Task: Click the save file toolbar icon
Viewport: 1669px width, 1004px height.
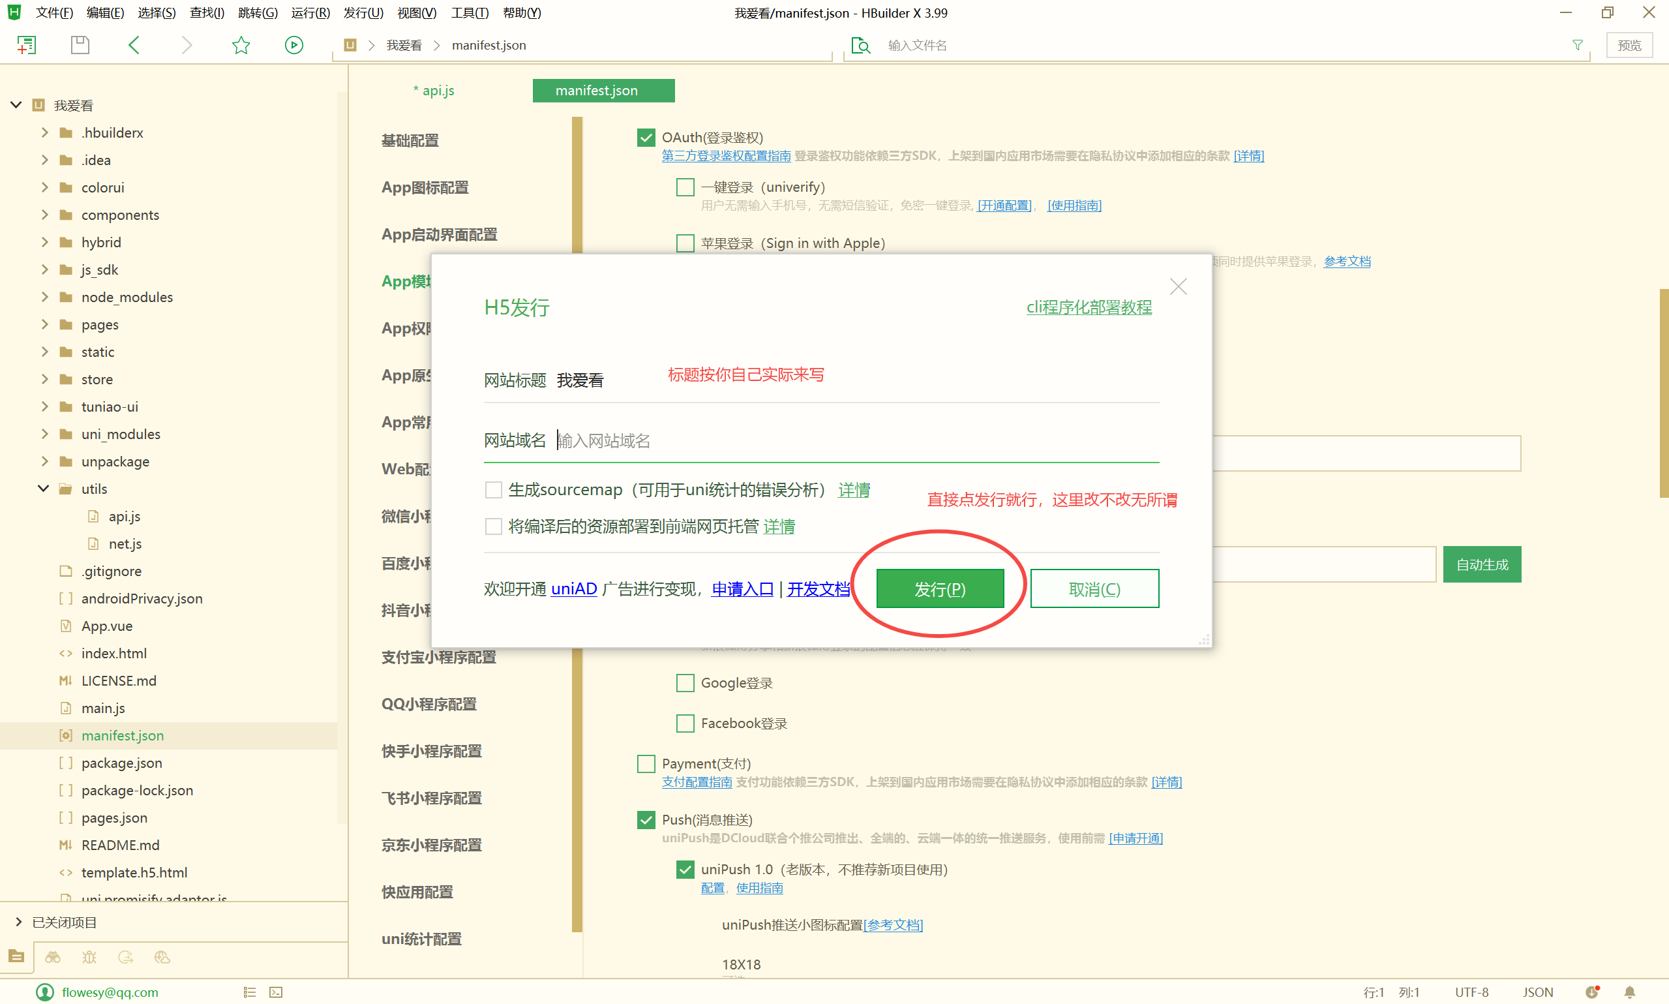Action: [80, 45]
